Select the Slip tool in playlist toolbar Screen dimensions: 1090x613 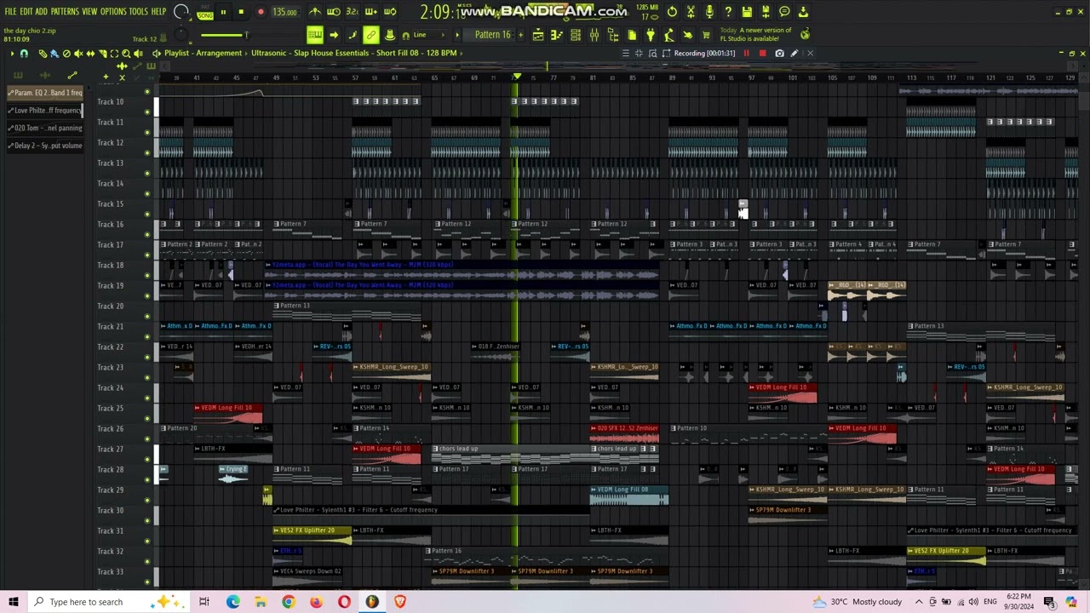(90, 54)
